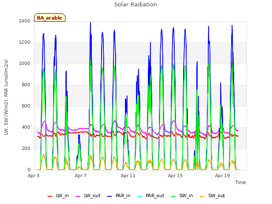Click the 0 y-axis tick label

click(29, 170)
